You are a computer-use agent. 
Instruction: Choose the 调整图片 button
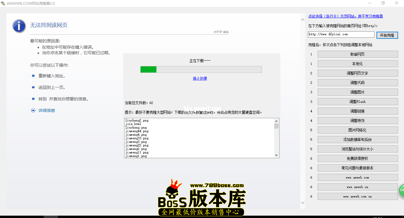tap(358, 92)
